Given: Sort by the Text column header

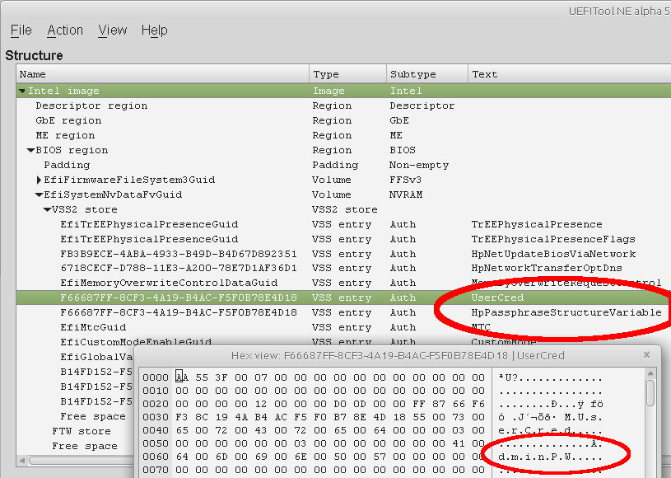Looking at the screenshot, I should point(569,74).
